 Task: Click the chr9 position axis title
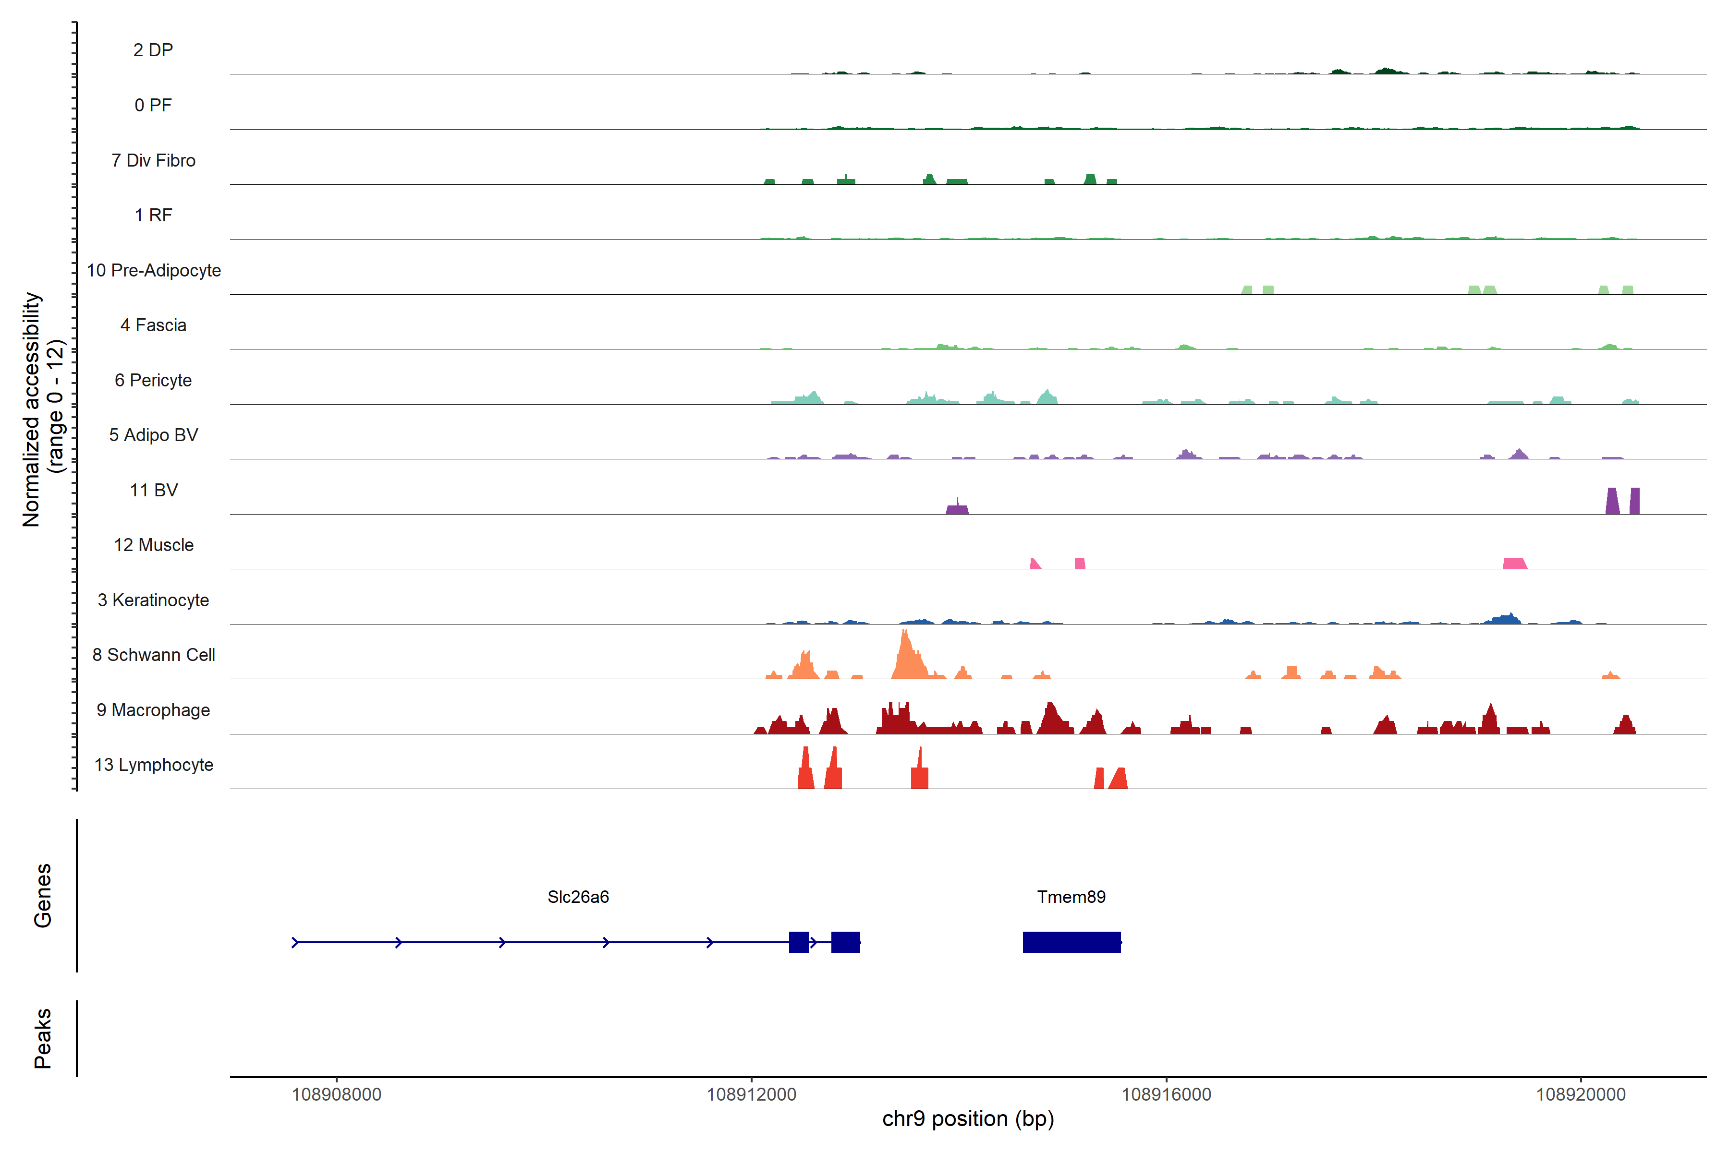[x=967, y=1119]
